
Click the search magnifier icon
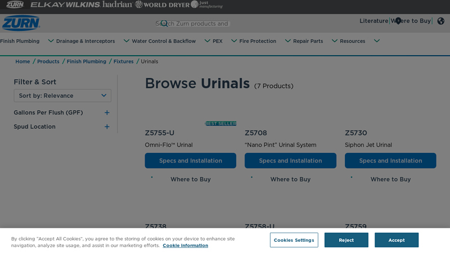[x=164, y=24]
